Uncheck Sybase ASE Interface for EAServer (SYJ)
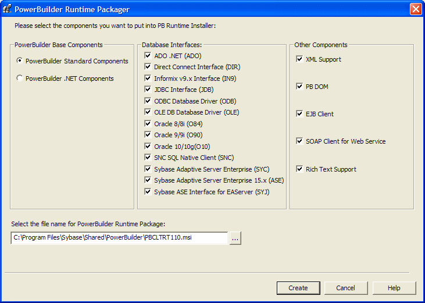Screen dimensions: 425x303 tap(148, 192)
